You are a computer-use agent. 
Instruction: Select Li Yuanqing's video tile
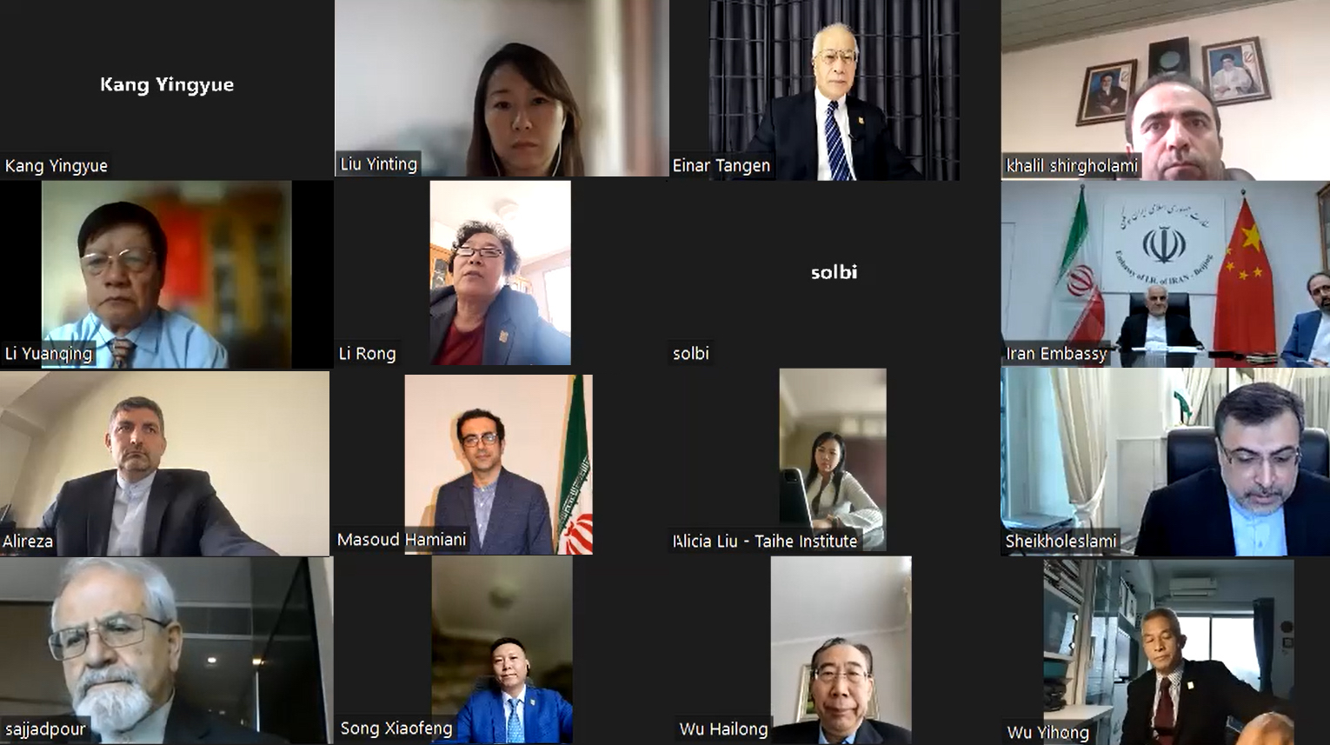click(167, 275)
